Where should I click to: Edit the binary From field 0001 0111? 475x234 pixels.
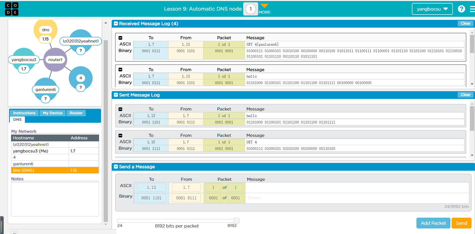186,198
